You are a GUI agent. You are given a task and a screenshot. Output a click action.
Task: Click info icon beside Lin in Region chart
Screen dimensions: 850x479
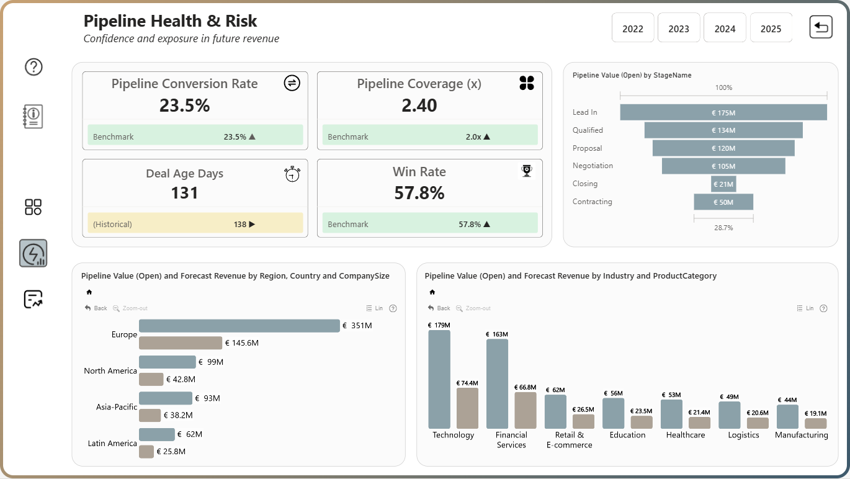tap(393, 308)
